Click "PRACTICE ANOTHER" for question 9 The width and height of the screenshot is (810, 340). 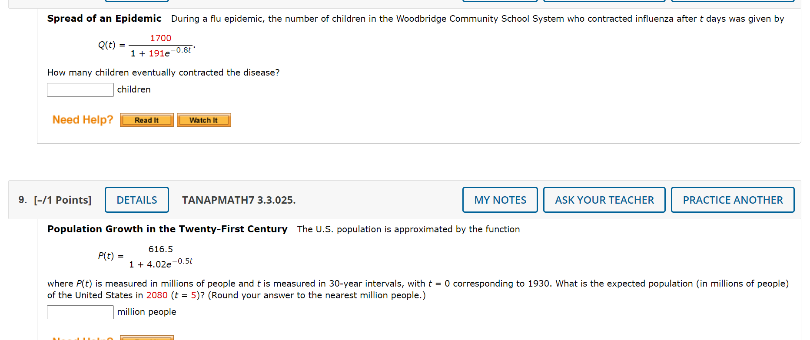pyautogui.click(x=732, y=200)
